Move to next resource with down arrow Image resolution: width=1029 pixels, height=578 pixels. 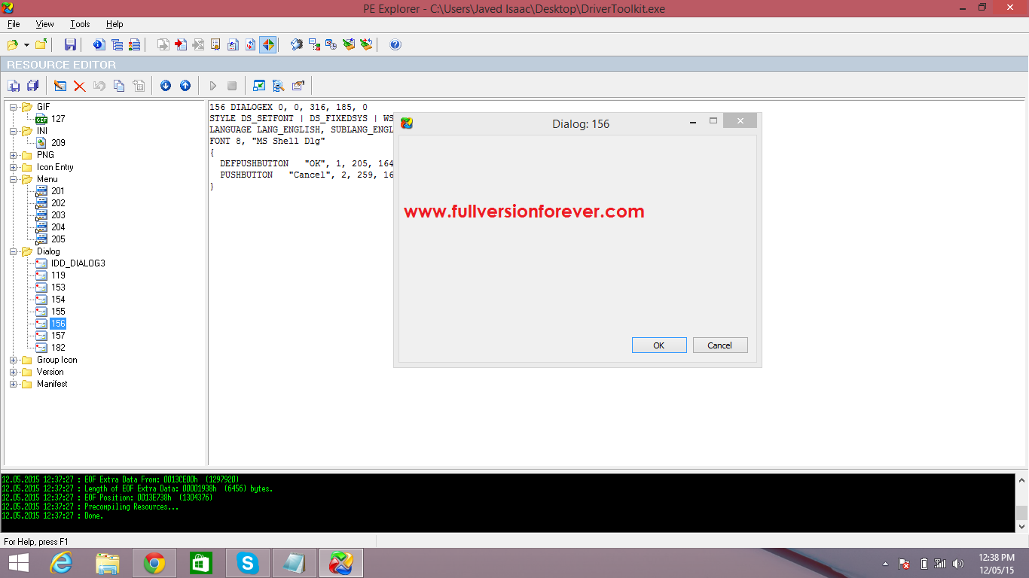coord(166,86)
